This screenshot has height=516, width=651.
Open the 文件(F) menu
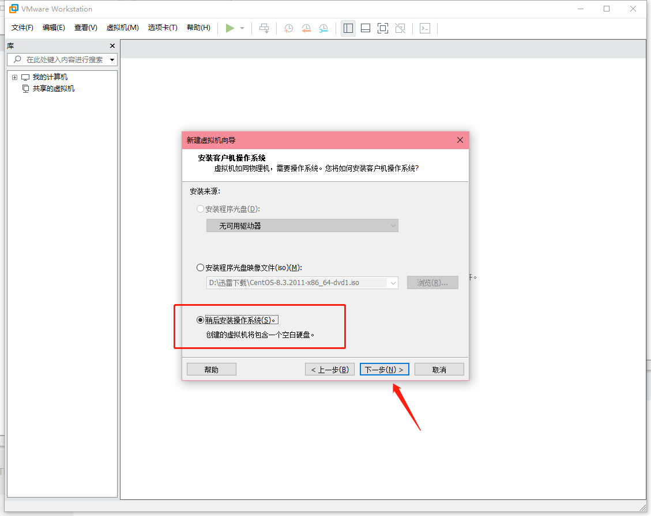click(22, 28)
